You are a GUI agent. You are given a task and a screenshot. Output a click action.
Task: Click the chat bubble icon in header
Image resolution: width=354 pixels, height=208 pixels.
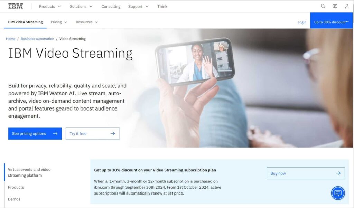(x=335, y=6)
